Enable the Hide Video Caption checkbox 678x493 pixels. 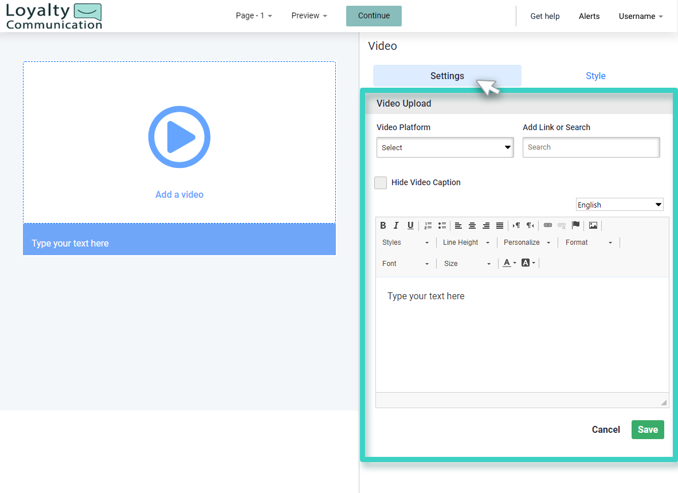[x=380, y=182]
